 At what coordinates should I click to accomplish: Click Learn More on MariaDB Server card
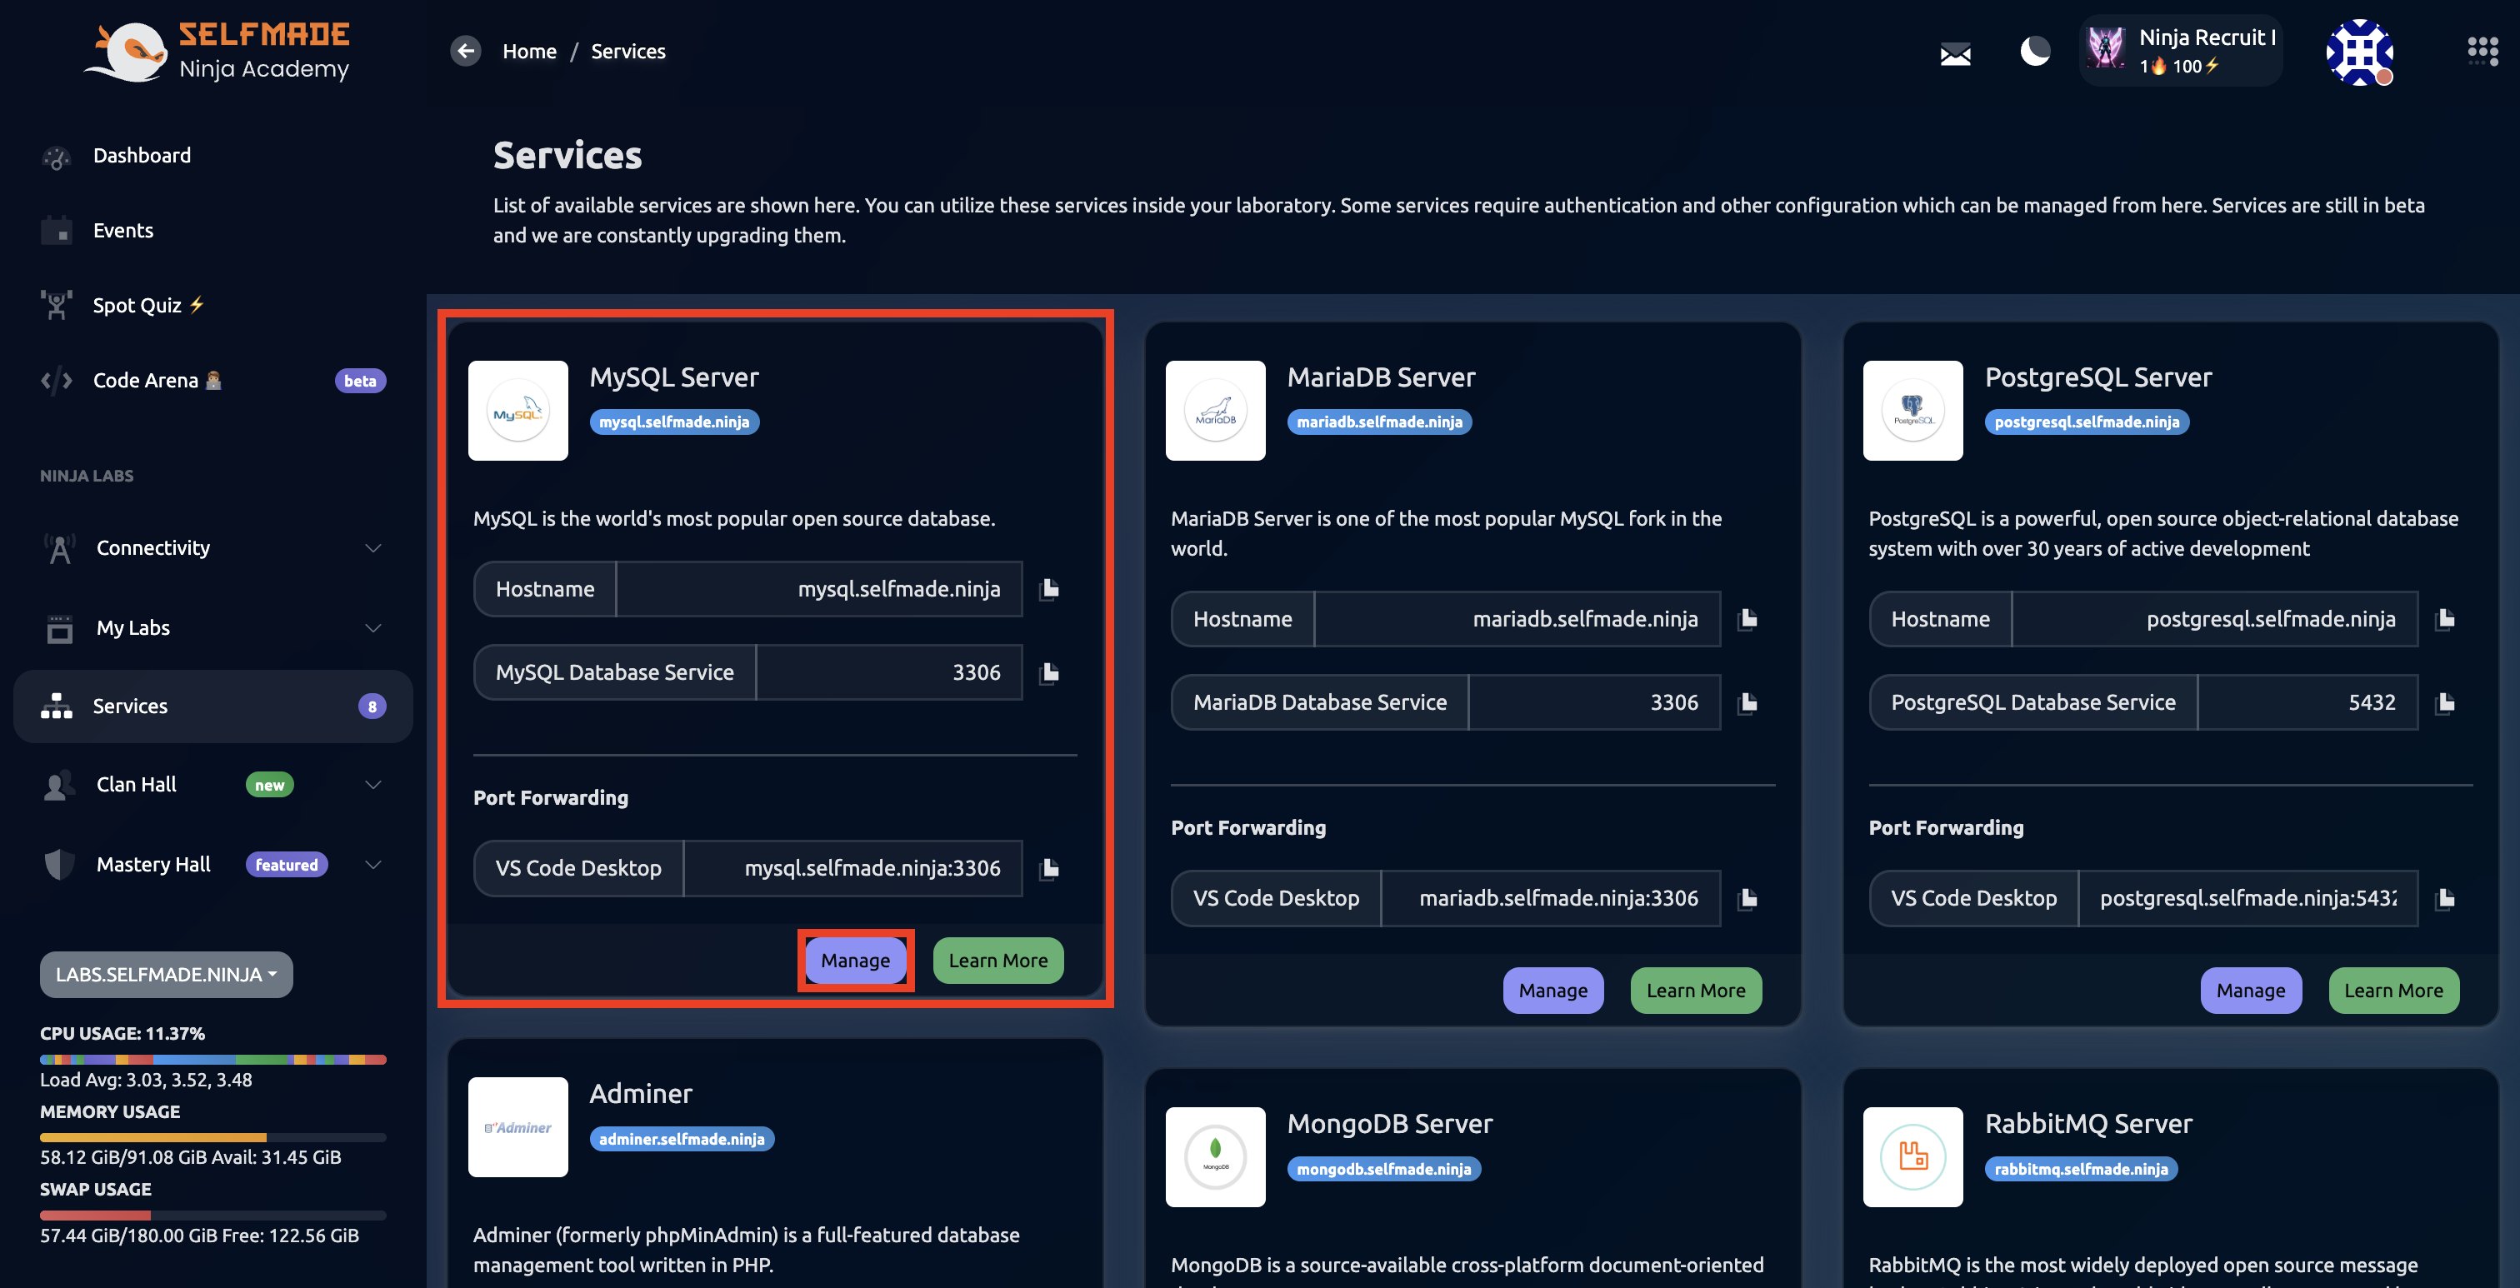click(1695, 991)
